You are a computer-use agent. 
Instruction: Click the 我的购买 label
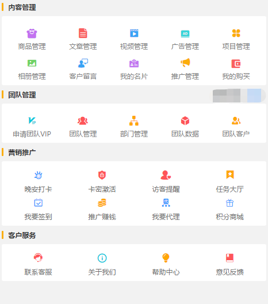236,77
